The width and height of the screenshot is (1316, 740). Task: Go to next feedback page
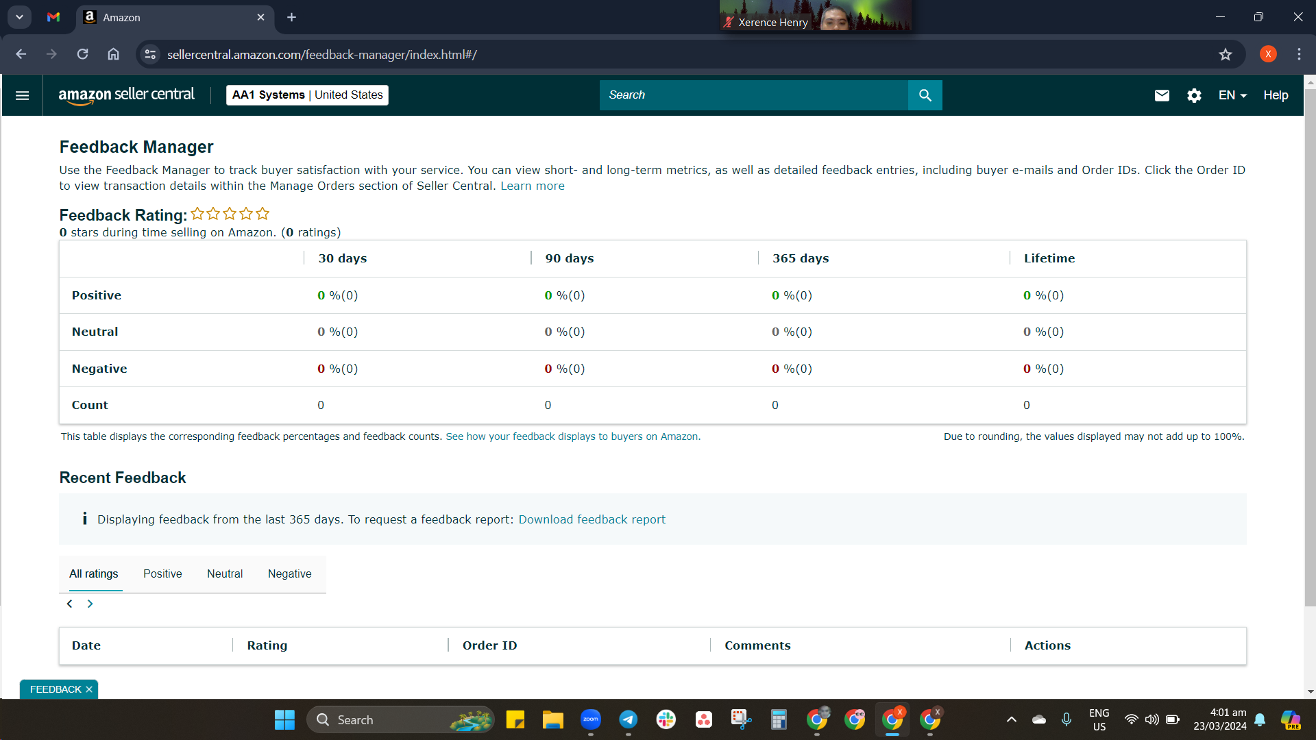90,604
